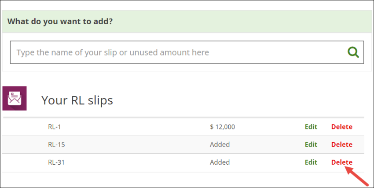Select the RL-15 row label
This screenshot has height=188, width=374.
tap(56, 144)
